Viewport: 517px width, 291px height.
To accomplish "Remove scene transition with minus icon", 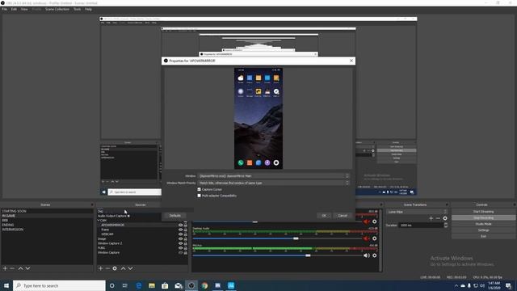I will point(438,218).
